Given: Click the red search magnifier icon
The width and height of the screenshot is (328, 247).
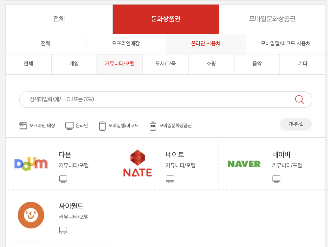Looking at the screenshot, I should pyautogui.click(x=299, y=100).
